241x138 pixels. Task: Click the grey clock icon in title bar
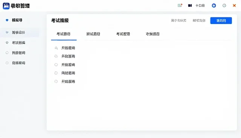(x=224, y=6)
